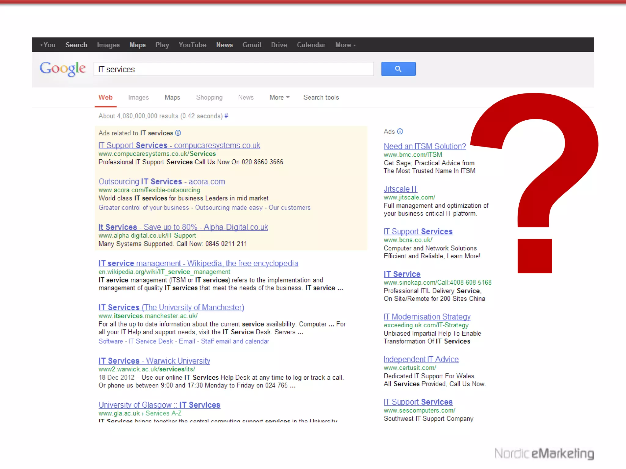Viewport: 626px width, 469px height.
Task: Open the More dropdown under search box
Action: coord(279,97)
